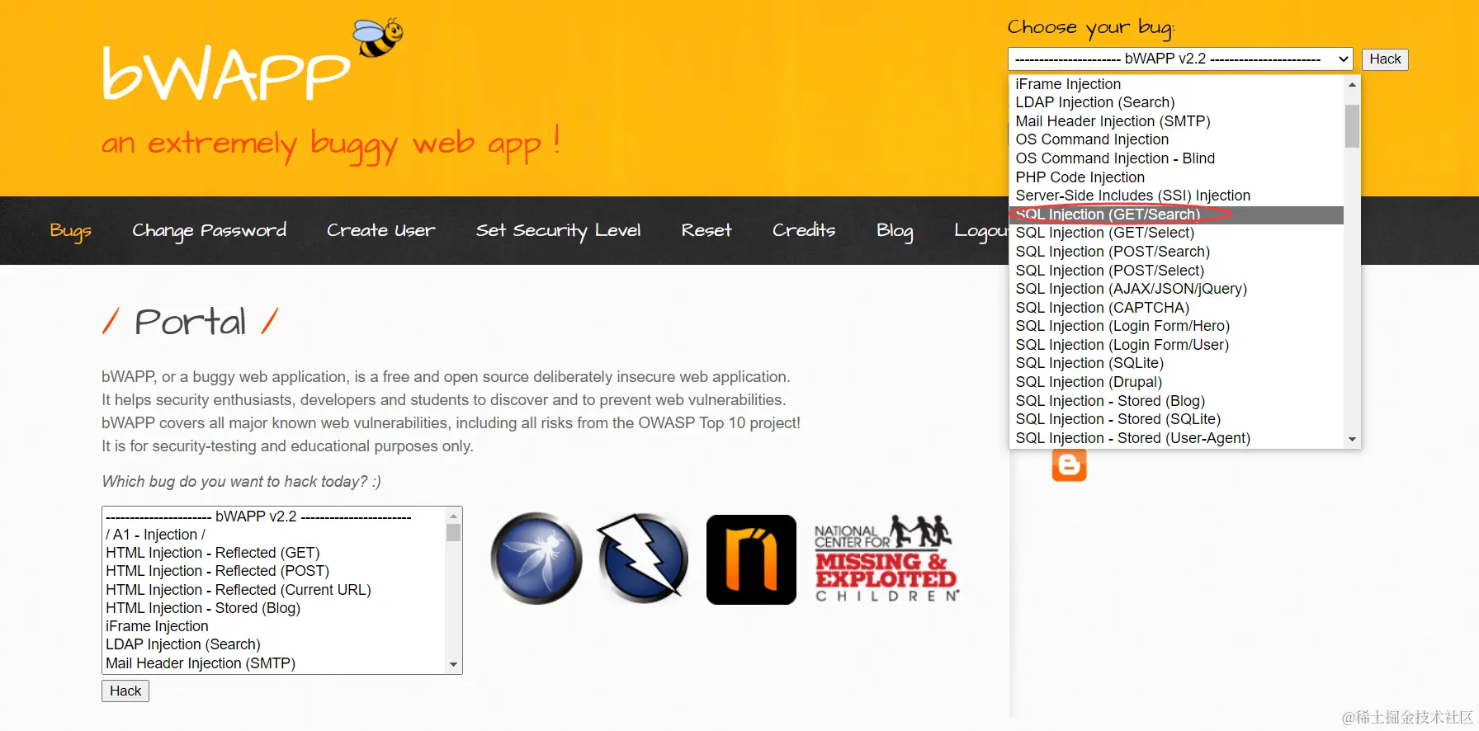1479x731 pixels.
Task: Click the Hack button below the listbox
Action: 125,691
